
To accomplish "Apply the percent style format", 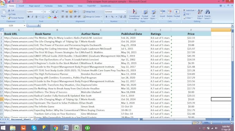I will point(112,17).
